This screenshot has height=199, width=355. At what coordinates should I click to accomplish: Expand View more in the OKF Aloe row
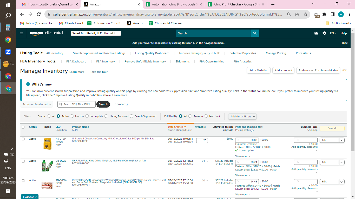tap(243, 175)
